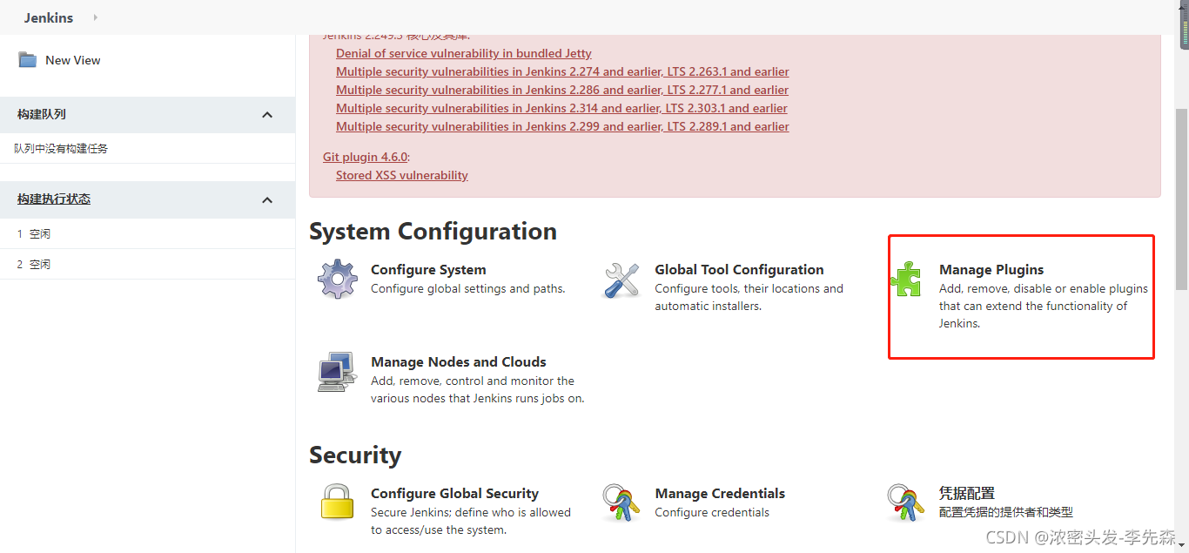Open the Global Tool Configuration title link
1189x553 pixels.
[739, 270]
